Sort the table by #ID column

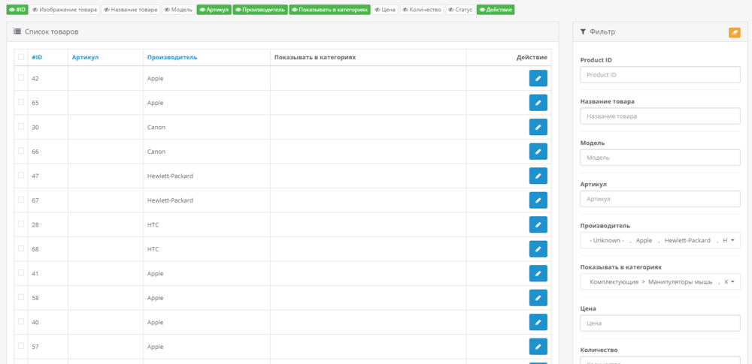pos(37,58)
